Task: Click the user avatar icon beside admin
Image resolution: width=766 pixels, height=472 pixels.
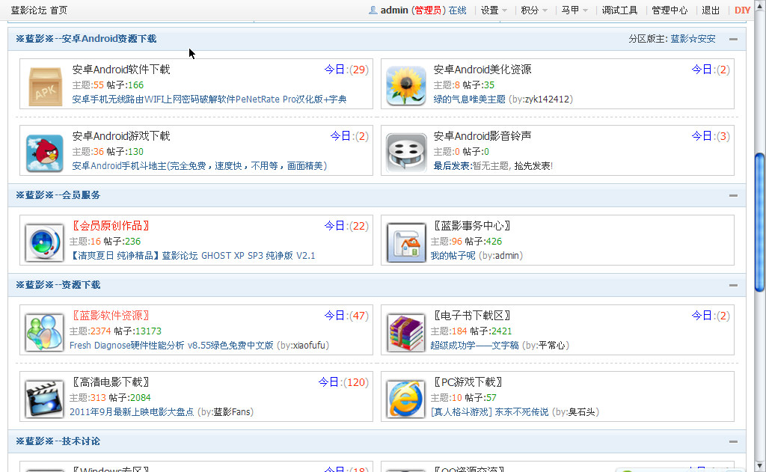Action: point(373,10)
